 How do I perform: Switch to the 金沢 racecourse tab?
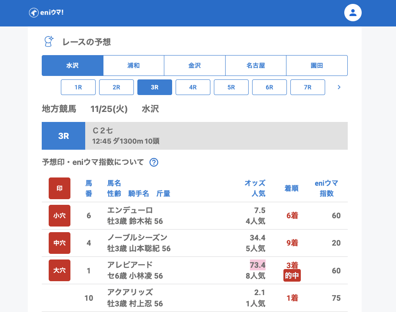point(194,66)
